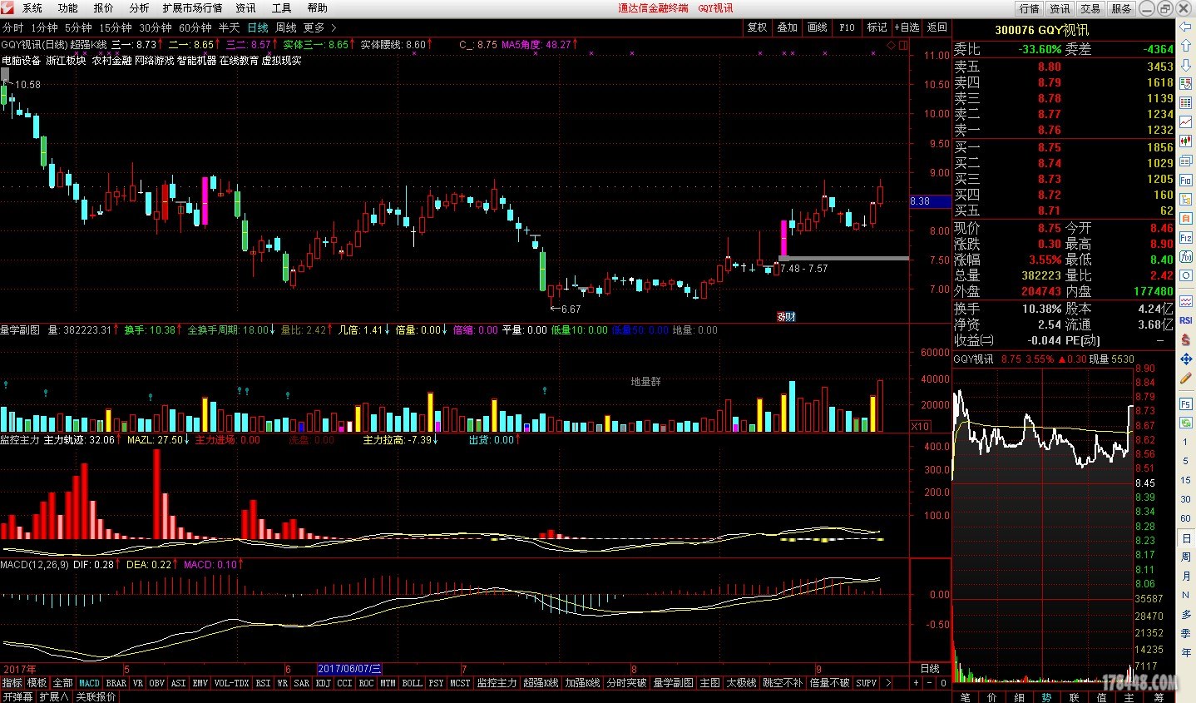Select weekly 周 period in right sidebar

tap(1186, 557)
